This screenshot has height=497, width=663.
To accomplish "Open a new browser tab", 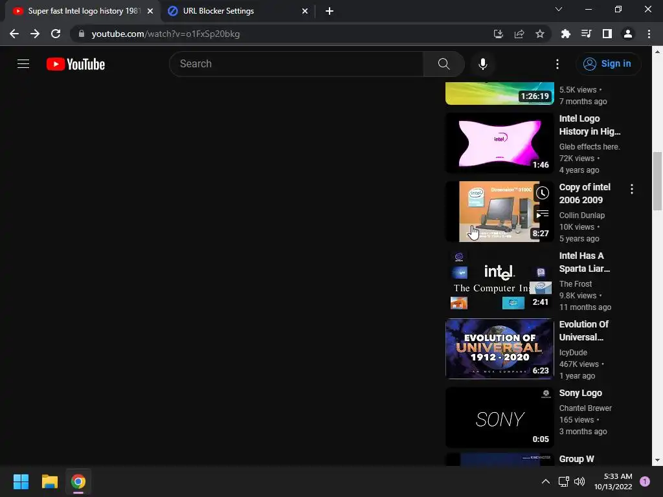I will pos(330,11).
